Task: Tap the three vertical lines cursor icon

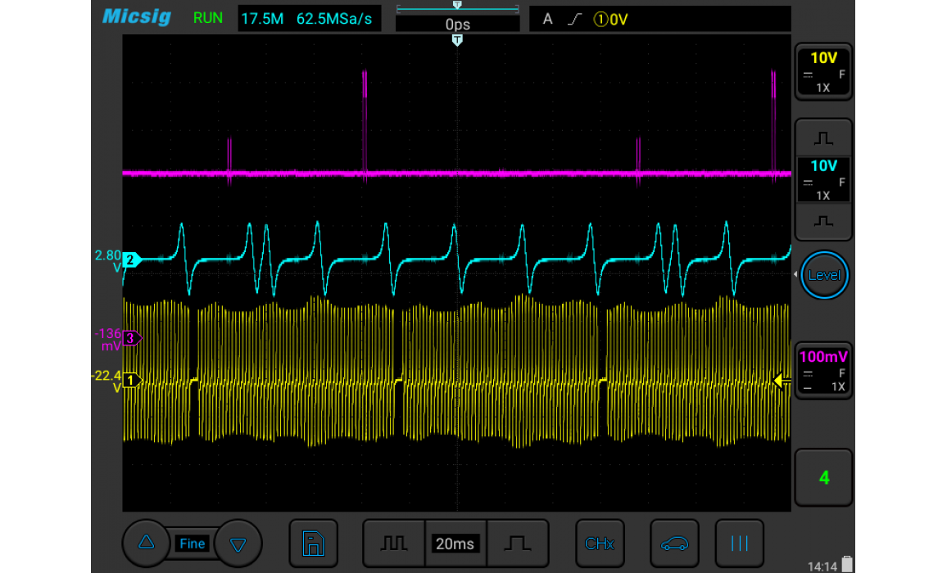Action: [739, 544]
